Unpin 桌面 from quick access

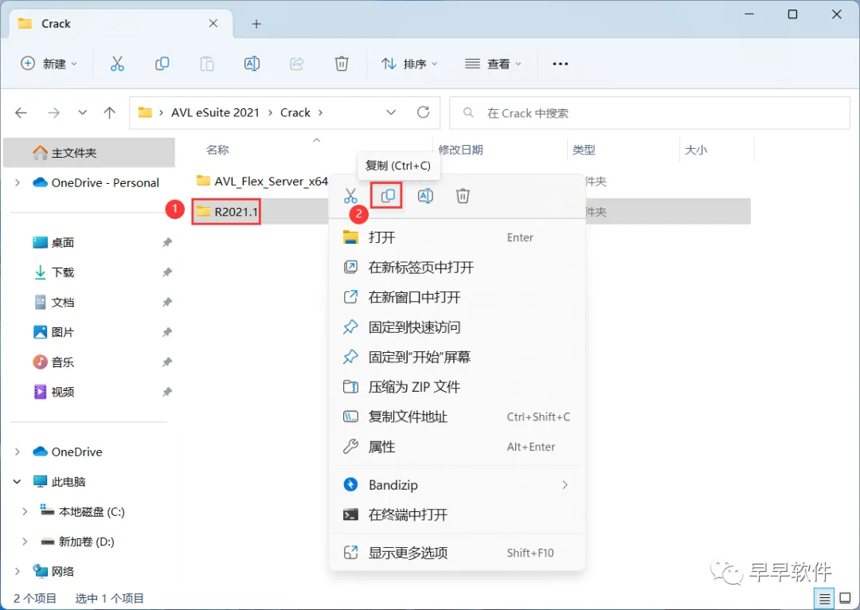click(x=167, y=242)
